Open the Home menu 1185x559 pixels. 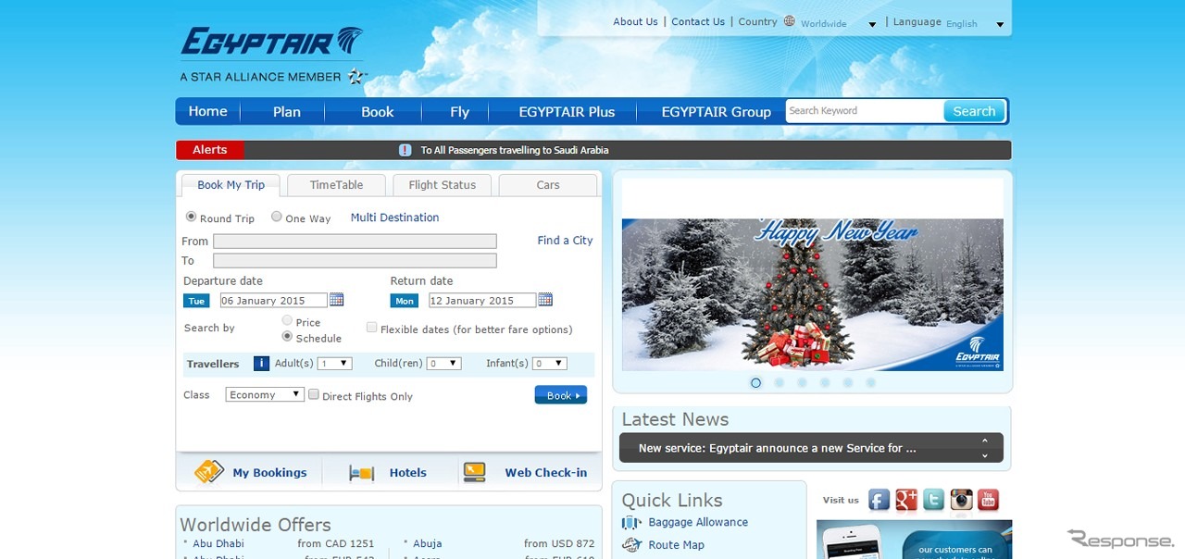[x=207, y=111]
